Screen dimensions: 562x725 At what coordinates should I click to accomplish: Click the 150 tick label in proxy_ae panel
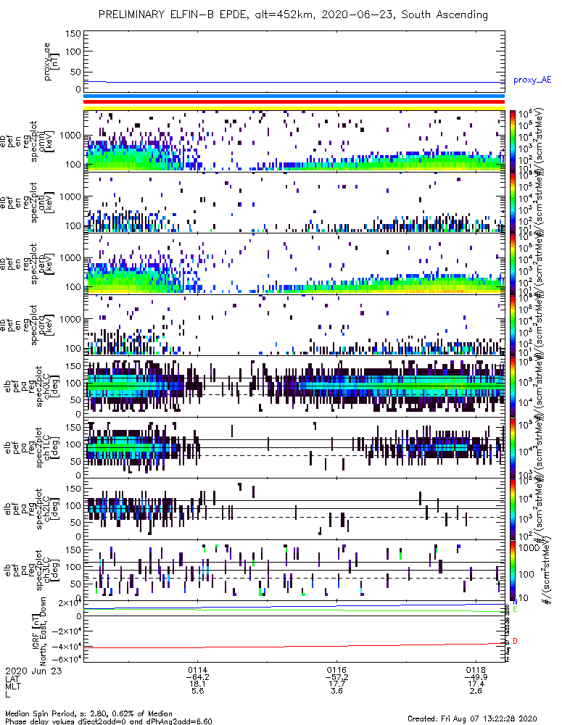tap(73, 34)
